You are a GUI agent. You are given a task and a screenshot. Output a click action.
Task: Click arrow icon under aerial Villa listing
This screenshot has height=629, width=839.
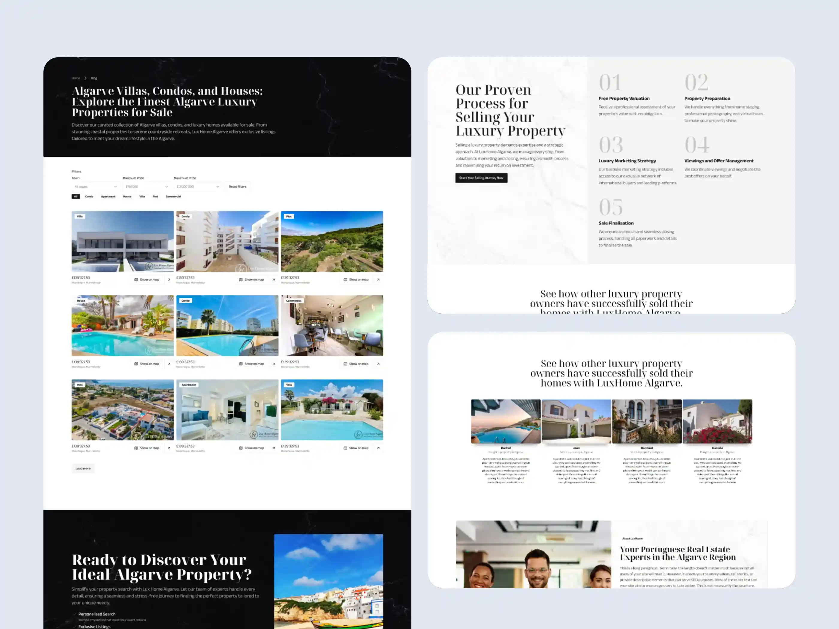coord(169,448)
